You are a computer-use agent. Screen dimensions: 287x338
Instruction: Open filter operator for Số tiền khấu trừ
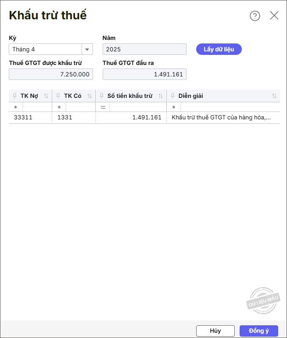click(103, 108)
